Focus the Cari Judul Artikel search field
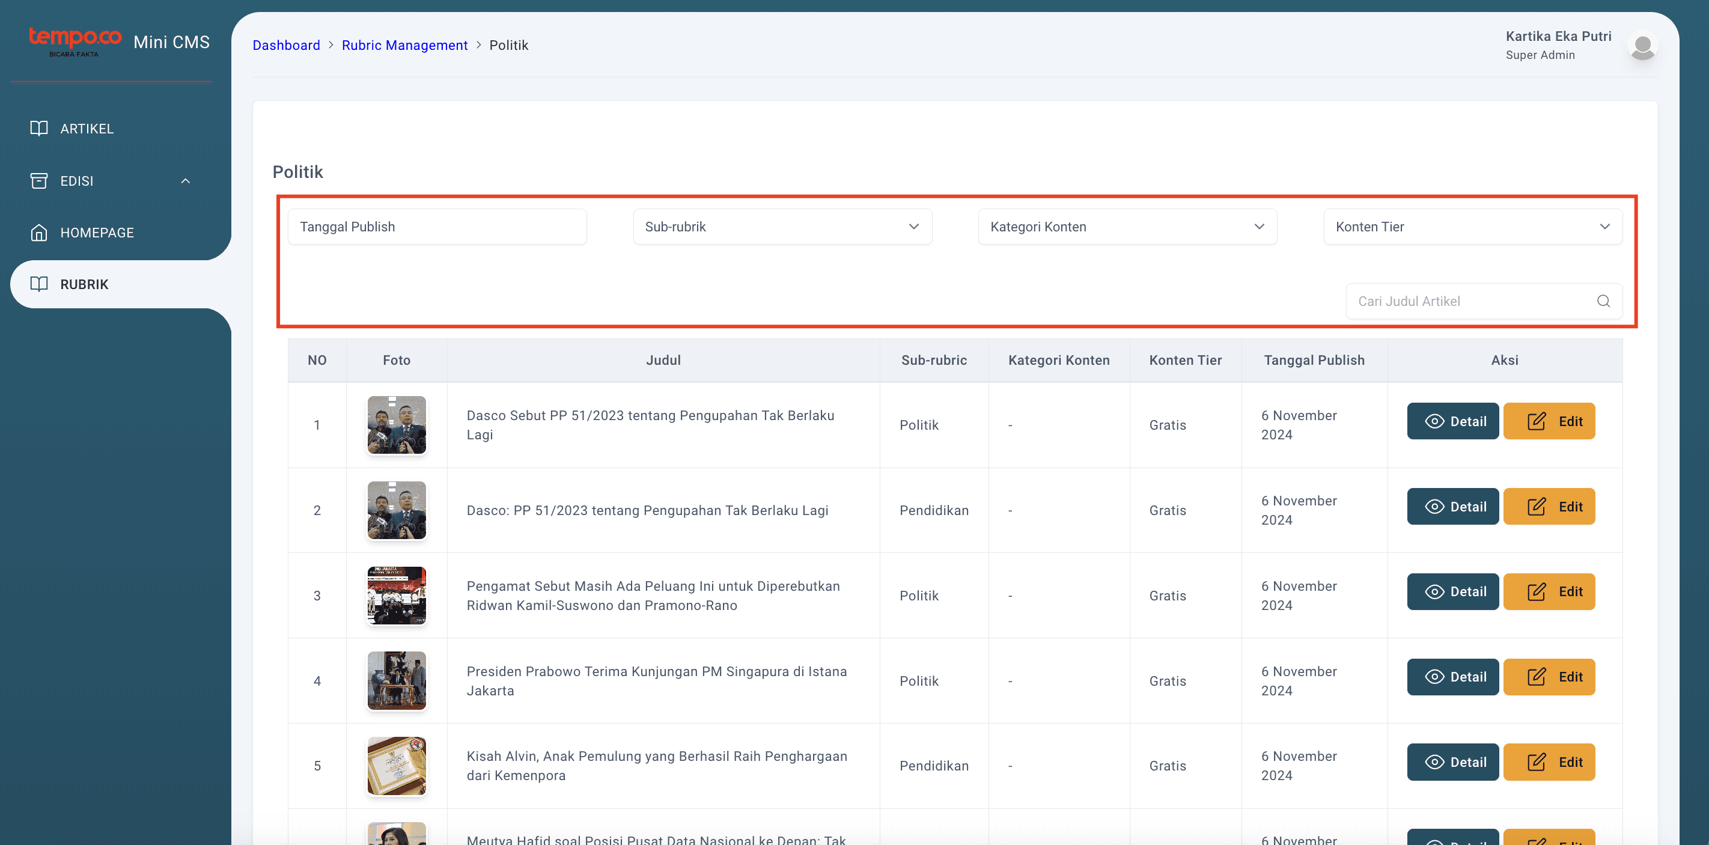1709x845 pixels. pos(1484,301)
